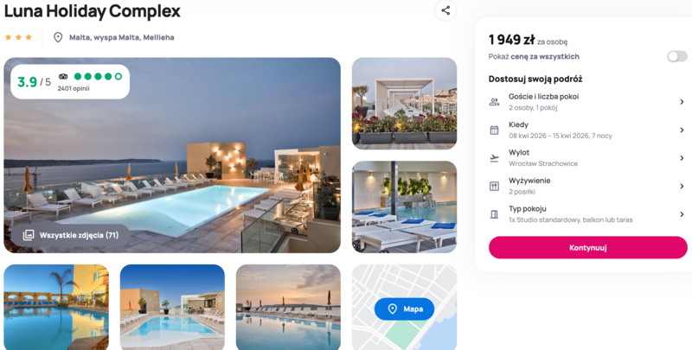The width and height of the screenshot is (692, 350).
Task: Toggle Pokaż cenę za wszystkich switch
Action: click(x=677, y=56)
